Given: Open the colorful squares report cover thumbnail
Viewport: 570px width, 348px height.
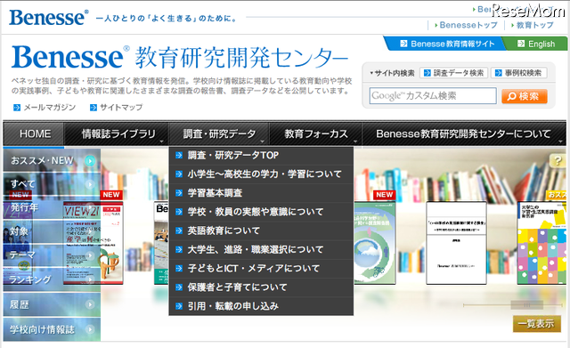Looking at the screenshot, I should 541,243.
